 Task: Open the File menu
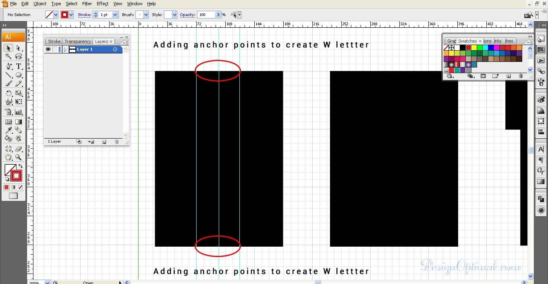[x=13, y=4]
